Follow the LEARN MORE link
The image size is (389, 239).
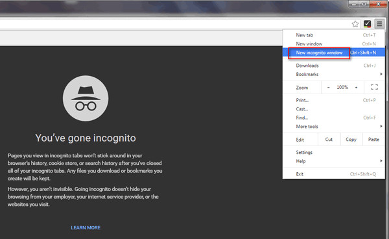click(x=86, y=227)
